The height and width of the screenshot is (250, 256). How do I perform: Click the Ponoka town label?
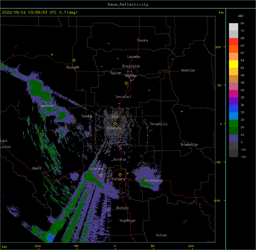pos(143,40)
